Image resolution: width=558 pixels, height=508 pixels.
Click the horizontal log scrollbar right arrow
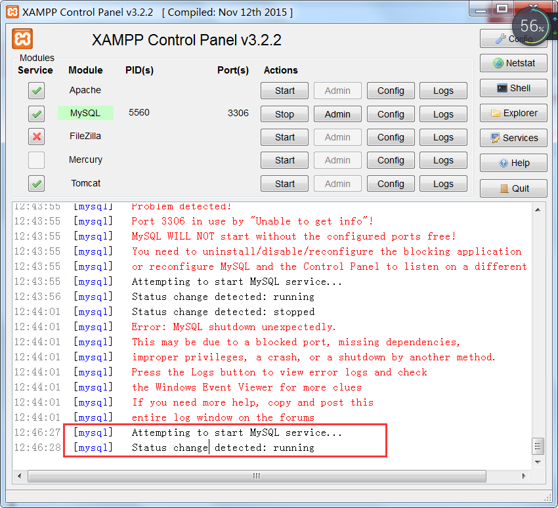click(x=525, y=476)
